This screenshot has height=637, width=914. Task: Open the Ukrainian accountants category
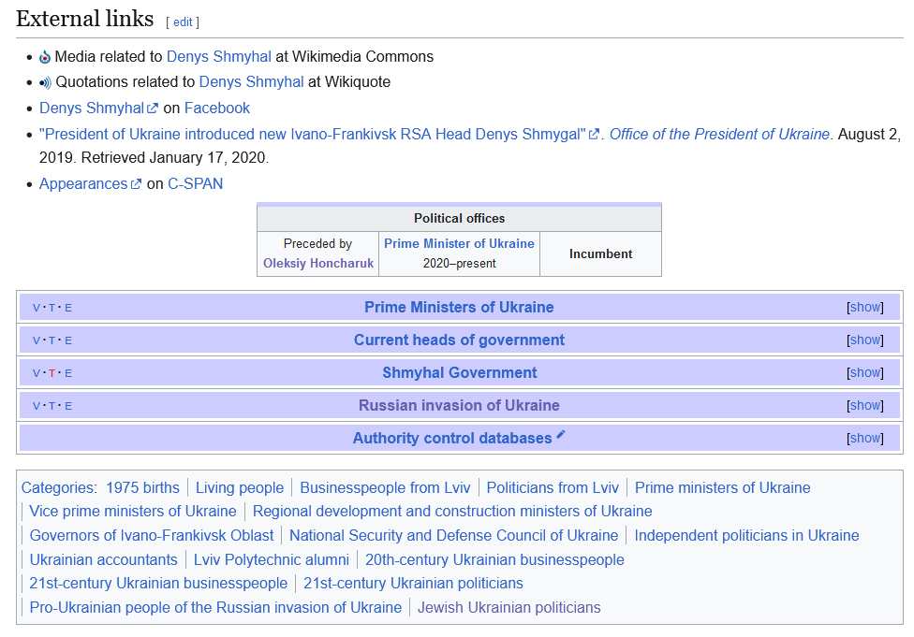104,559
